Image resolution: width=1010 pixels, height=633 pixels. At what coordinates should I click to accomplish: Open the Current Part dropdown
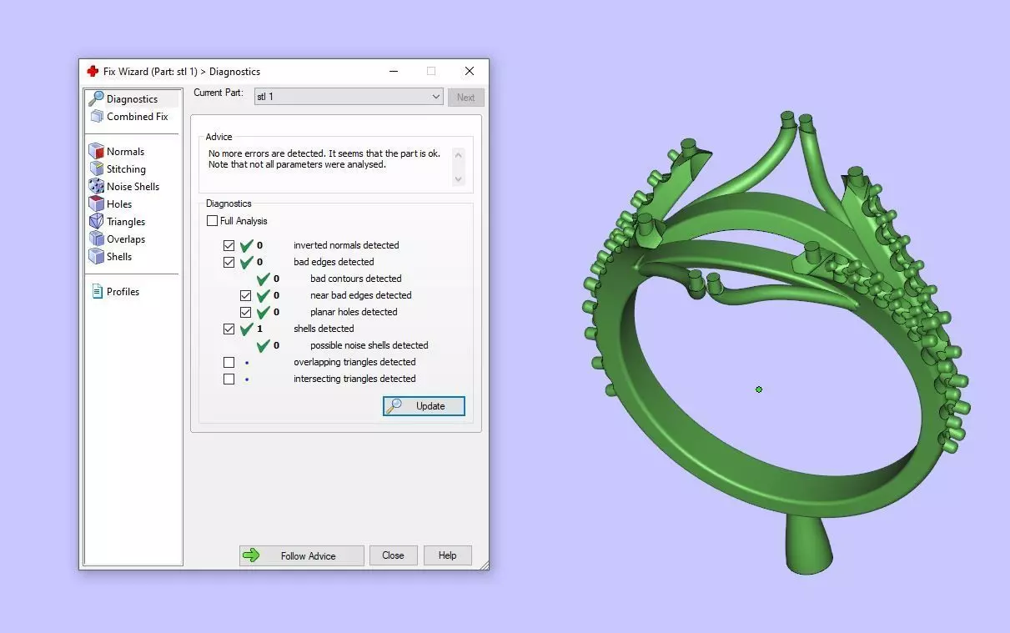(349, 97)
